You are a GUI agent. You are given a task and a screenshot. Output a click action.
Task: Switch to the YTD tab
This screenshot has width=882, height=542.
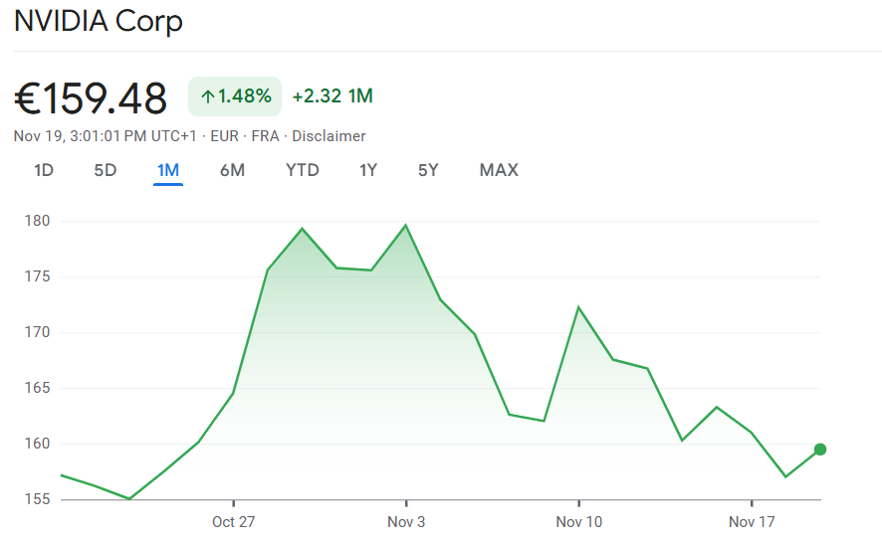click(303, 170)
